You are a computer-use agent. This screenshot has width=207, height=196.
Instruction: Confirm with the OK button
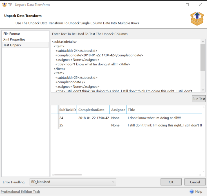tap(171, 182)
